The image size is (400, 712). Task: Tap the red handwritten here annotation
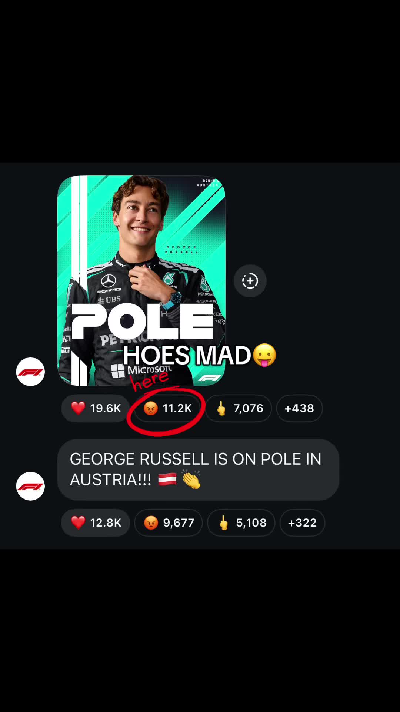(150, 380)
